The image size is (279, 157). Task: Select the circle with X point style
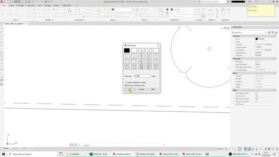(x=149, y=56)
